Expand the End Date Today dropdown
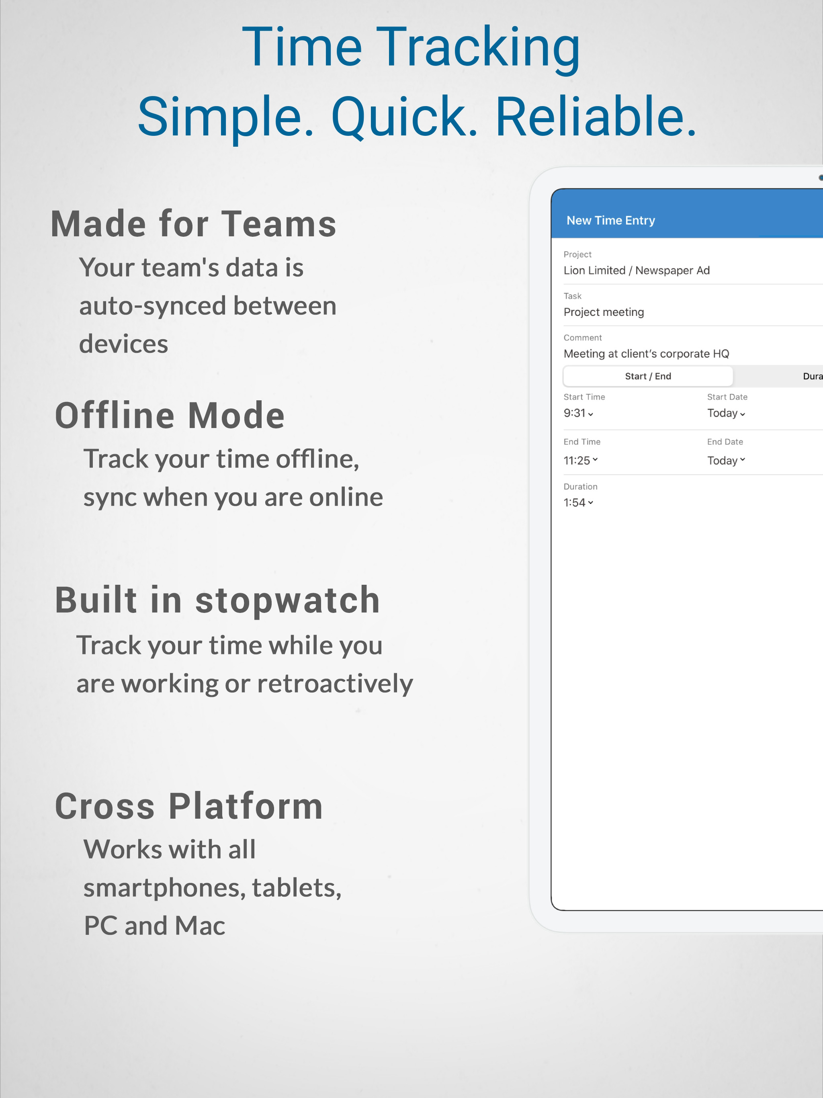This screenshot has height=1098, width=823. (726, 460)
